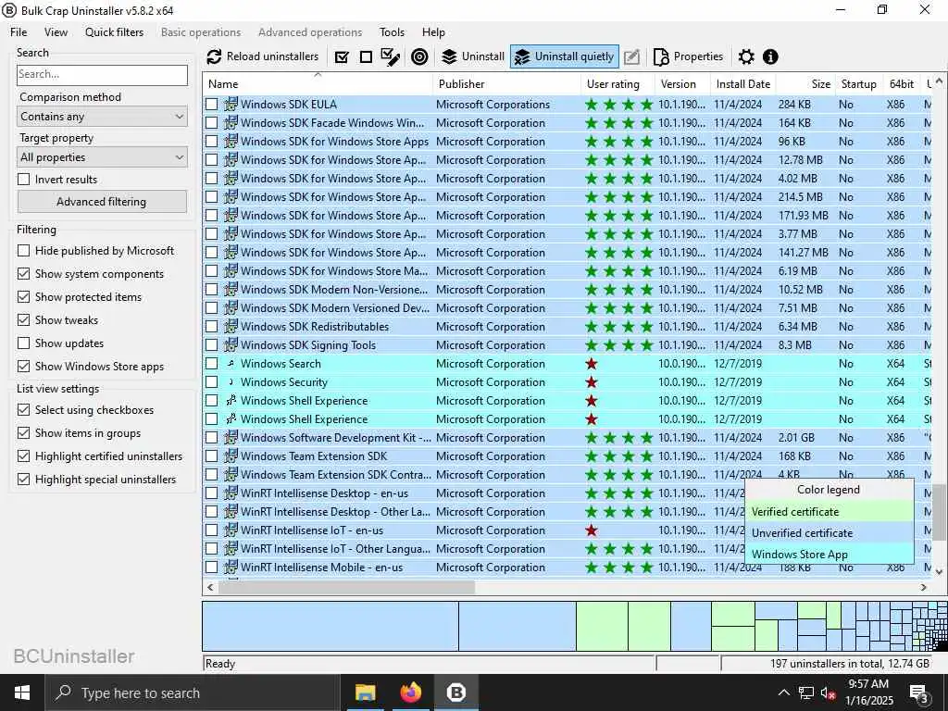Click the star rating for Windows SDK Signing Tools

pos(619,345)
